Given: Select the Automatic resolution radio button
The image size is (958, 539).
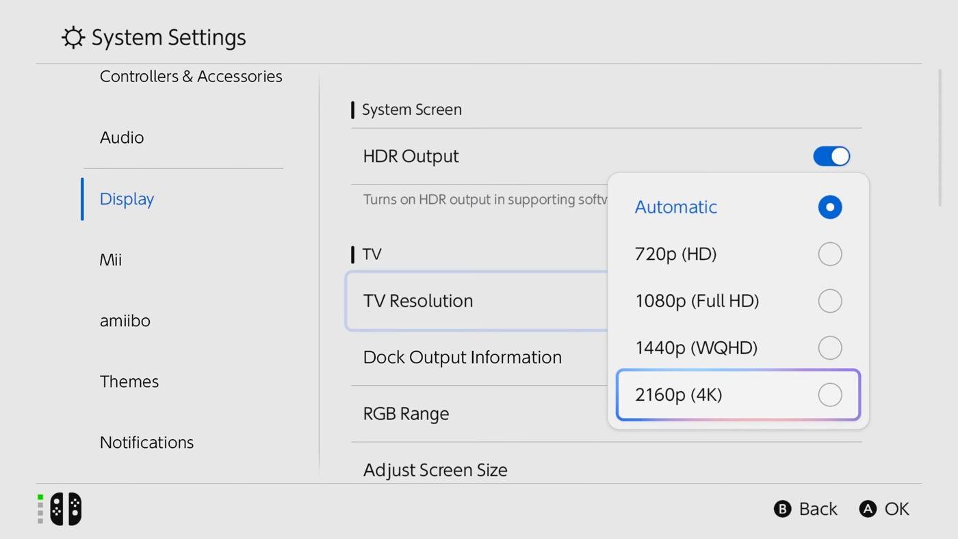Looking at the screenshot, I should (x=829, y=207).
